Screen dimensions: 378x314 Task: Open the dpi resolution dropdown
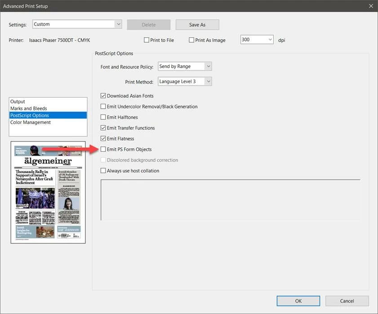(x=257, y=40)
